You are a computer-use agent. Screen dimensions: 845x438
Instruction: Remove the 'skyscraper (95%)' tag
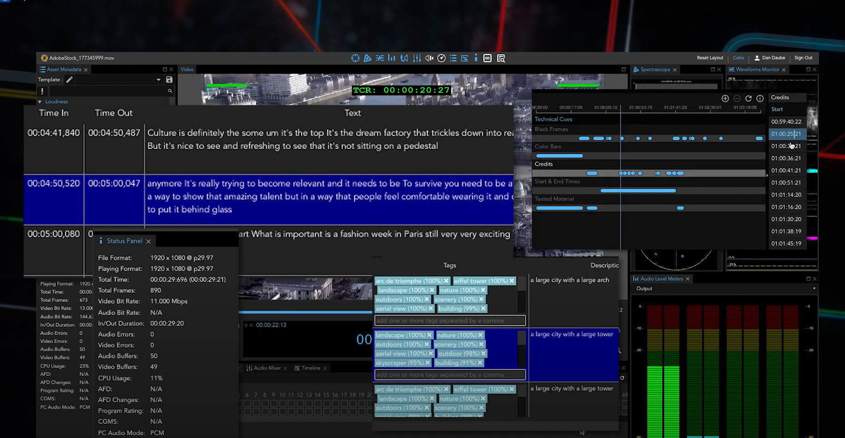428,363
